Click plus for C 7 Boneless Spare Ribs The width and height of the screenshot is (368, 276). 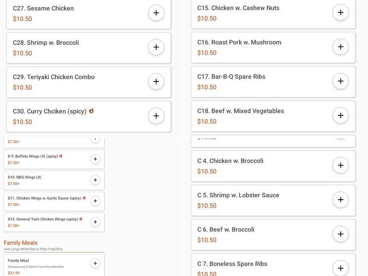coord(340,268)
